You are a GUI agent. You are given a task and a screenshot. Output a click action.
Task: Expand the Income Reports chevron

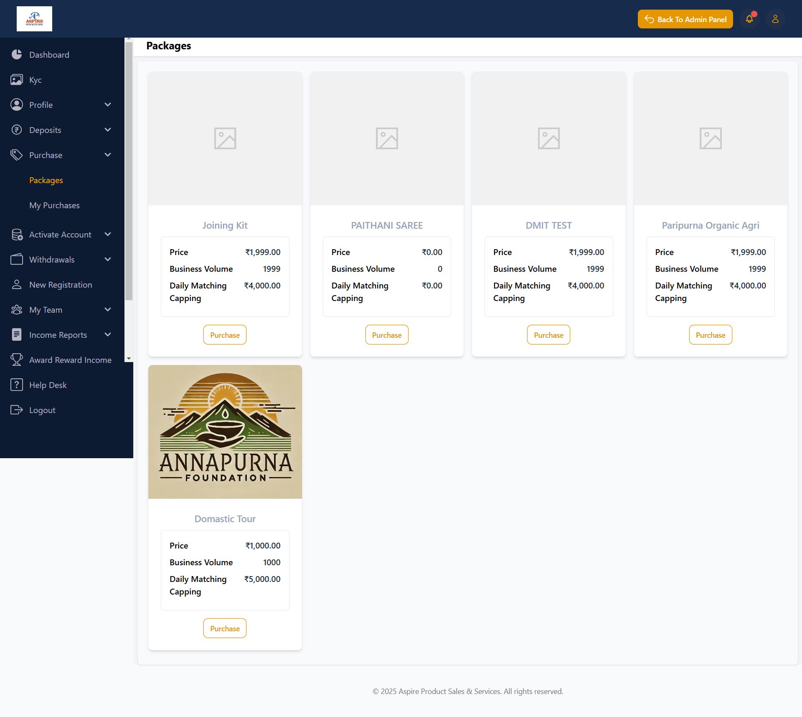(108, 334)
